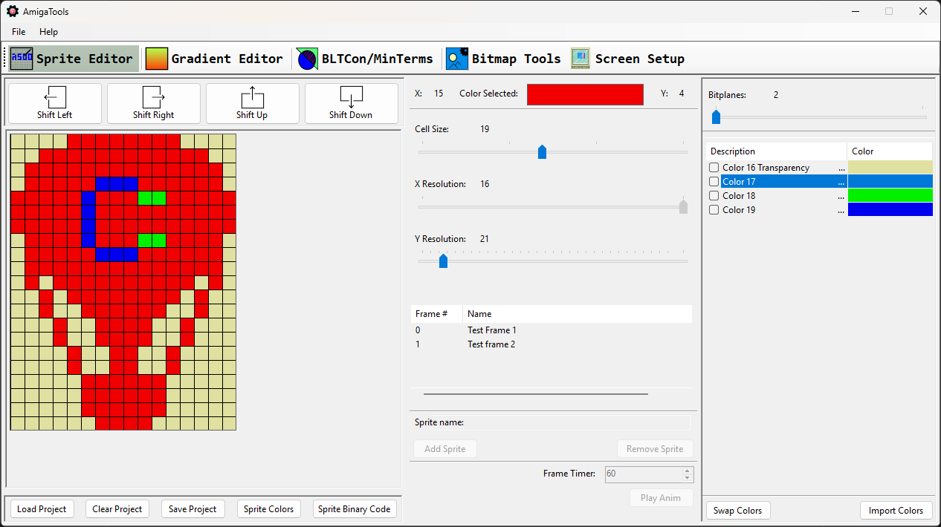Increase Frame Timer with up arrow
Screen dimensions: 941x527
(688, 471)
